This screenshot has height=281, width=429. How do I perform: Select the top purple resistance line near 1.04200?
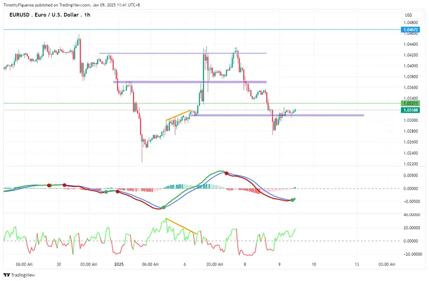183,53
